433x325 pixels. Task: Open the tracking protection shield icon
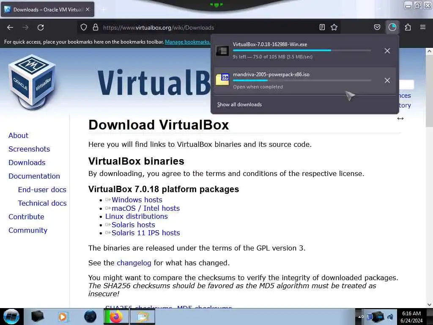pyautogui.click(x=84, y=28)
